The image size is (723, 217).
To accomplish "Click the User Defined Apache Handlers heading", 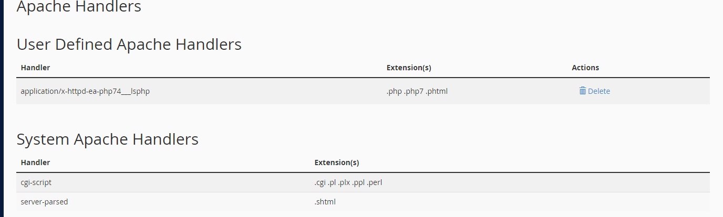I will click(x=129, y=45).
